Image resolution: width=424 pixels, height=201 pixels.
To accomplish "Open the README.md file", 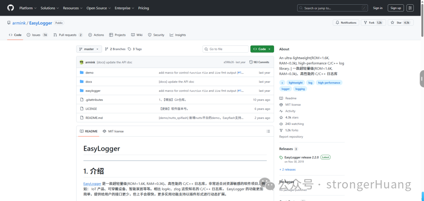I will coord(94,118).
